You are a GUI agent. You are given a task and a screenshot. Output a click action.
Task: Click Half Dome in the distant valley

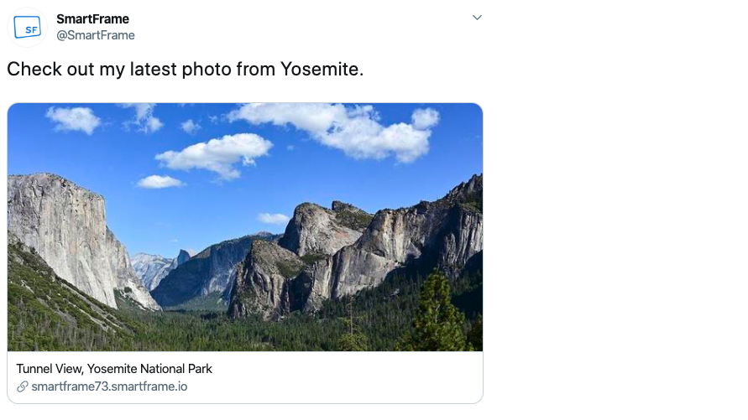(x=182, y=257)
